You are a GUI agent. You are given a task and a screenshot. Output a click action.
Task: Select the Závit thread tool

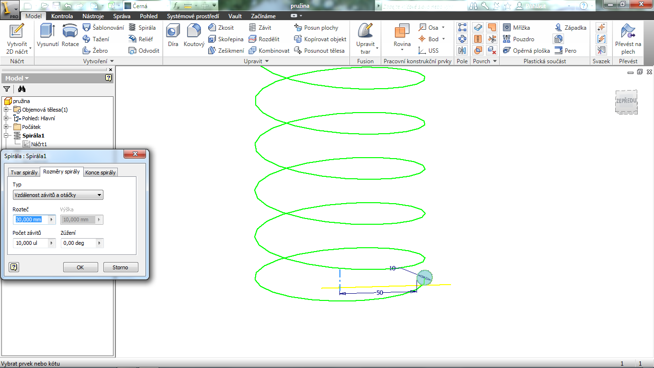[x=260, y=28]
